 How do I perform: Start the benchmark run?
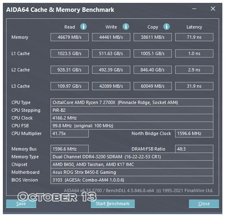113,204
